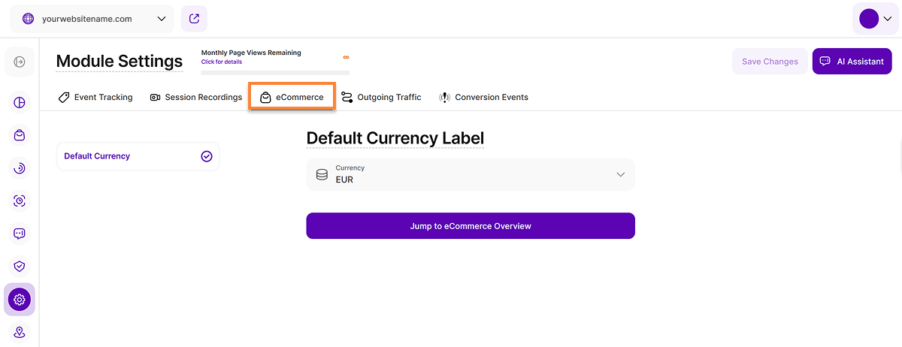The image size is (902, 347).
Task: Click the target scan sidebar icon
Action: 20,201
